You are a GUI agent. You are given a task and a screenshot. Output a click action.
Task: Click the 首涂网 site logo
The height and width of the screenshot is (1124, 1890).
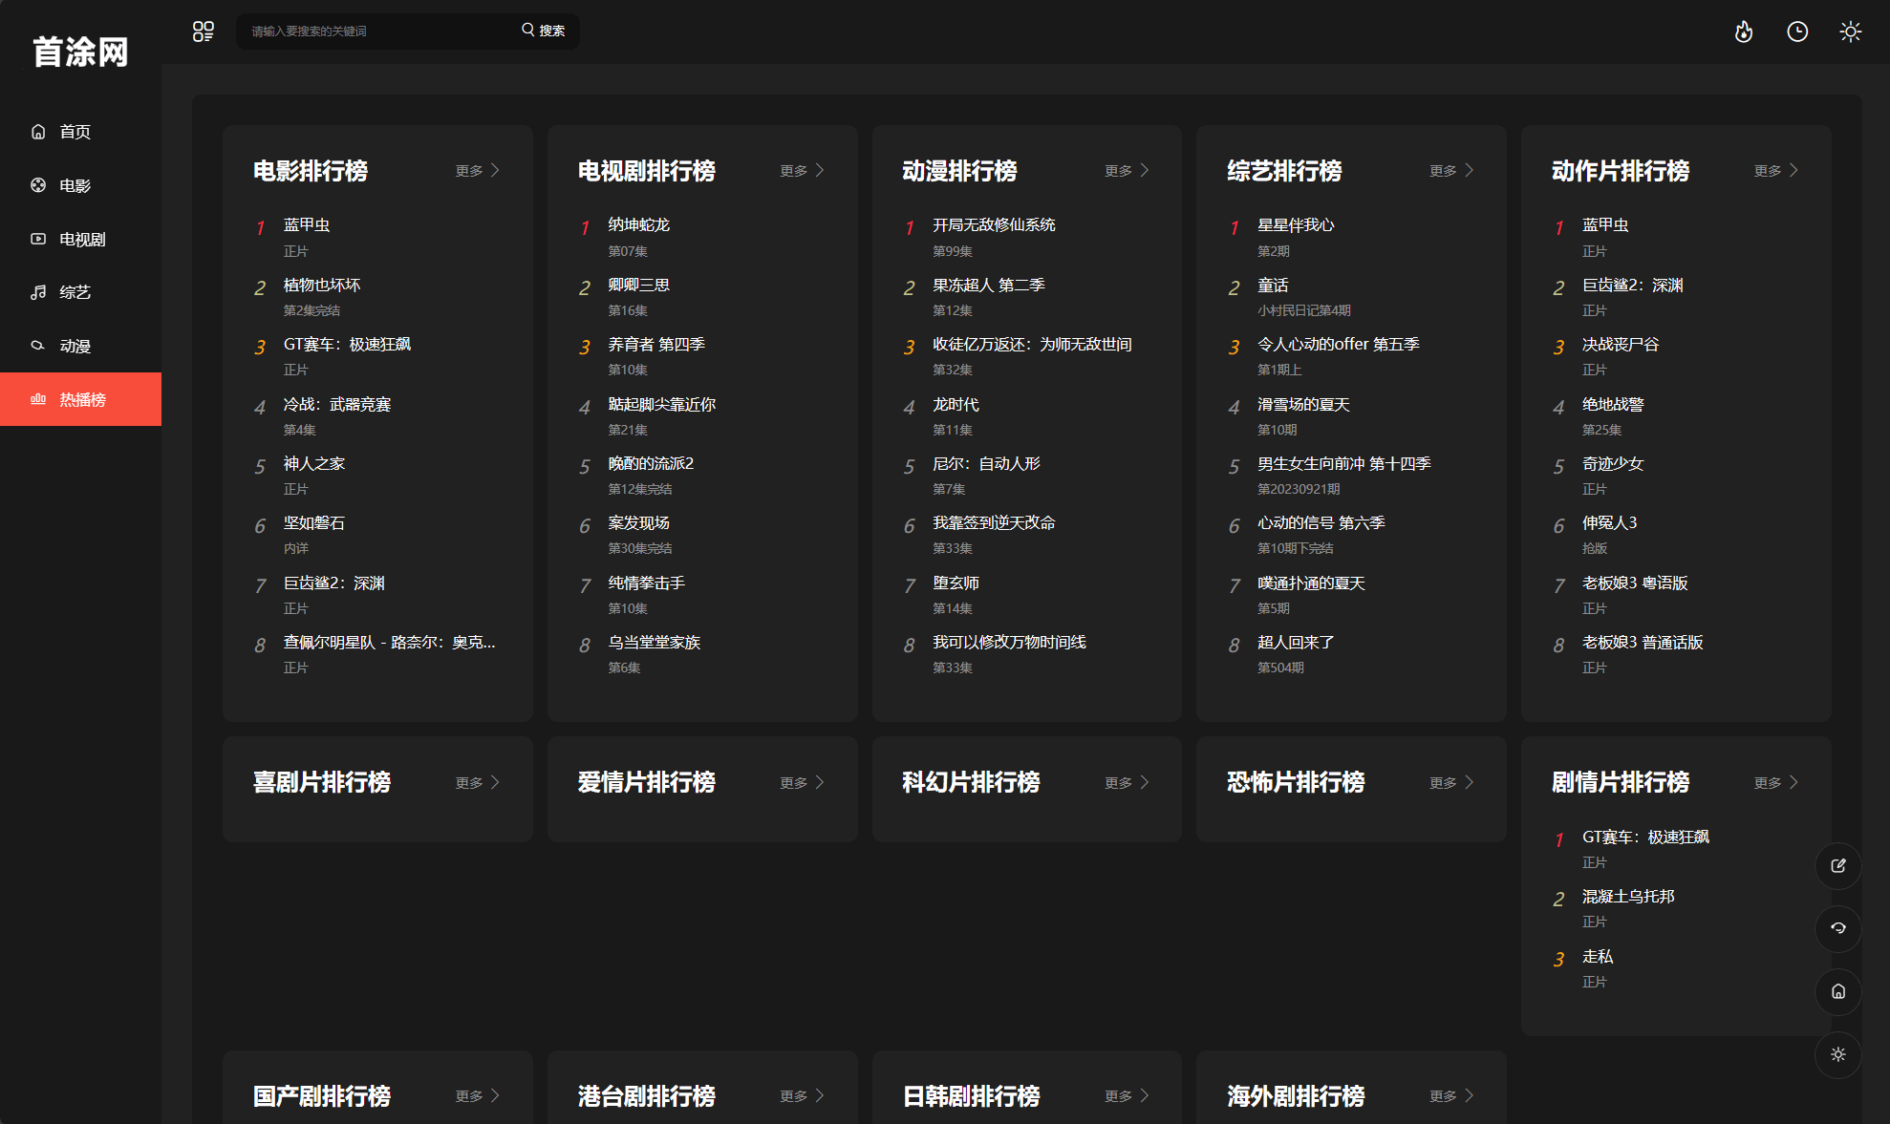point(80,52)
